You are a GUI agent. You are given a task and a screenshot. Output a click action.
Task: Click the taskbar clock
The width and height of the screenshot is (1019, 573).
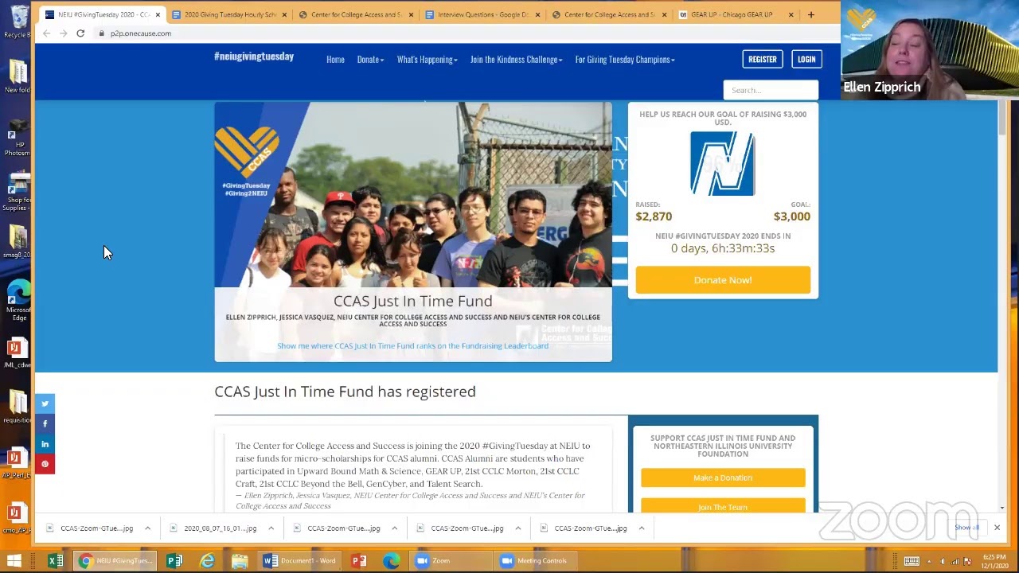coord(994,561)
